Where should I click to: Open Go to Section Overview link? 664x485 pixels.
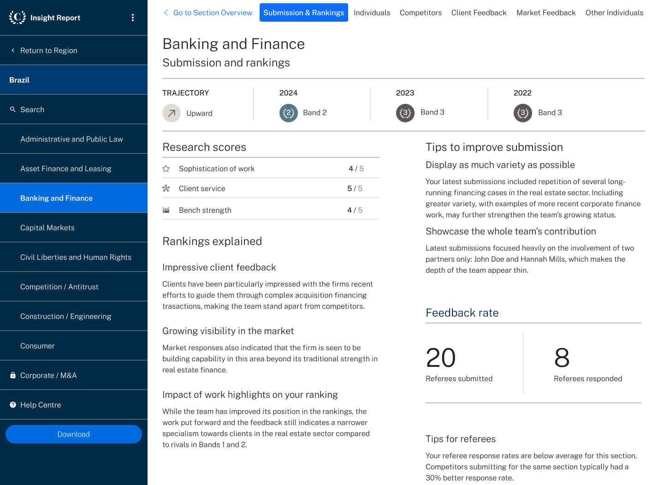pyautogui.click(x=213, y=12)
